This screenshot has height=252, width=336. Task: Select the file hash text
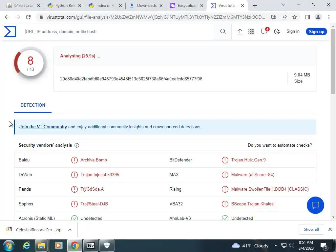(x=131, y=79)
